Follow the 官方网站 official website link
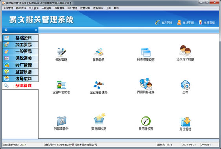This screenshot has height=149, width=221. click(x=167, y=22)
